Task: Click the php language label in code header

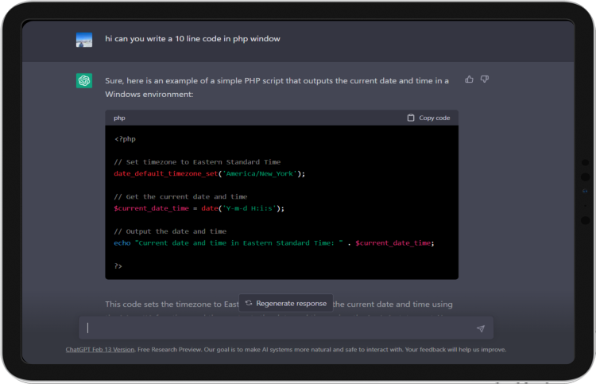Action: pos(119,118)
